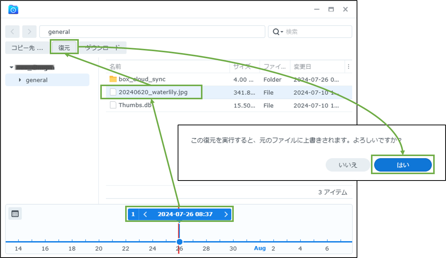
Task: Open the calendar view in the timeline panel
Action: point(15,214)
